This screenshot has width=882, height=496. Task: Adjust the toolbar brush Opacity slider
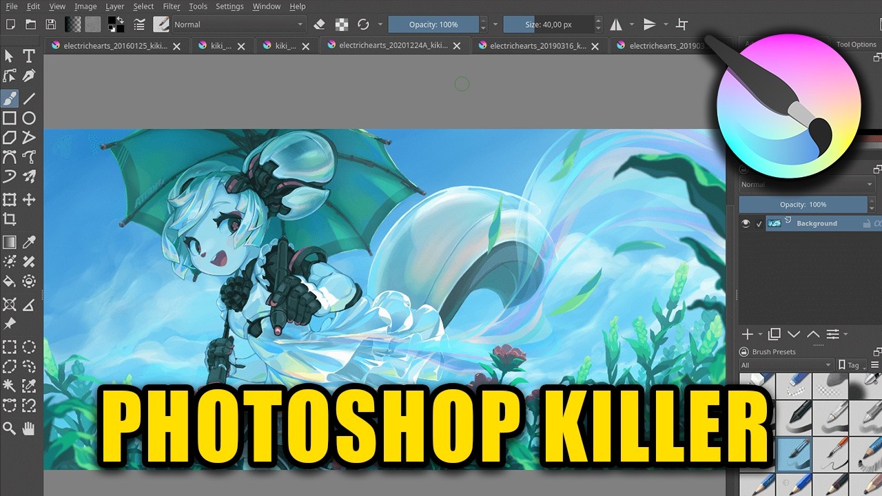(433, 24)
